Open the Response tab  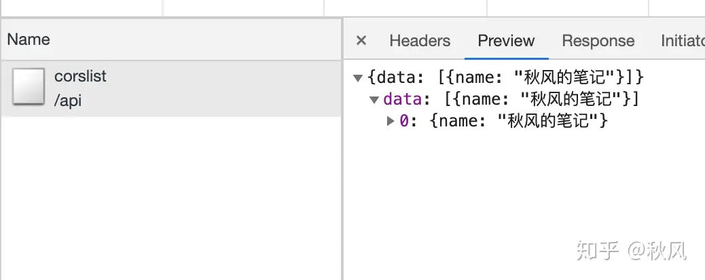coord(598,41)
